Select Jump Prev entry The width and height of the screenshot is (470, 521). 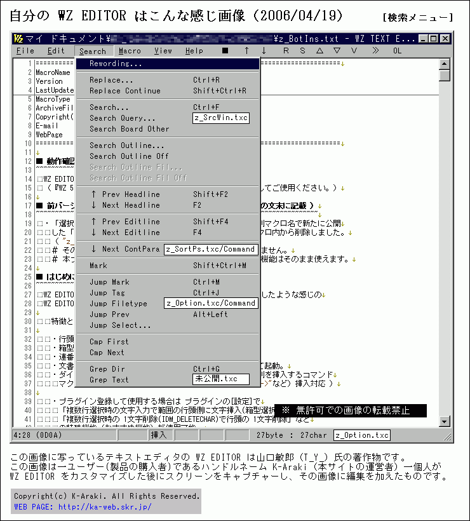coord(168,315)
